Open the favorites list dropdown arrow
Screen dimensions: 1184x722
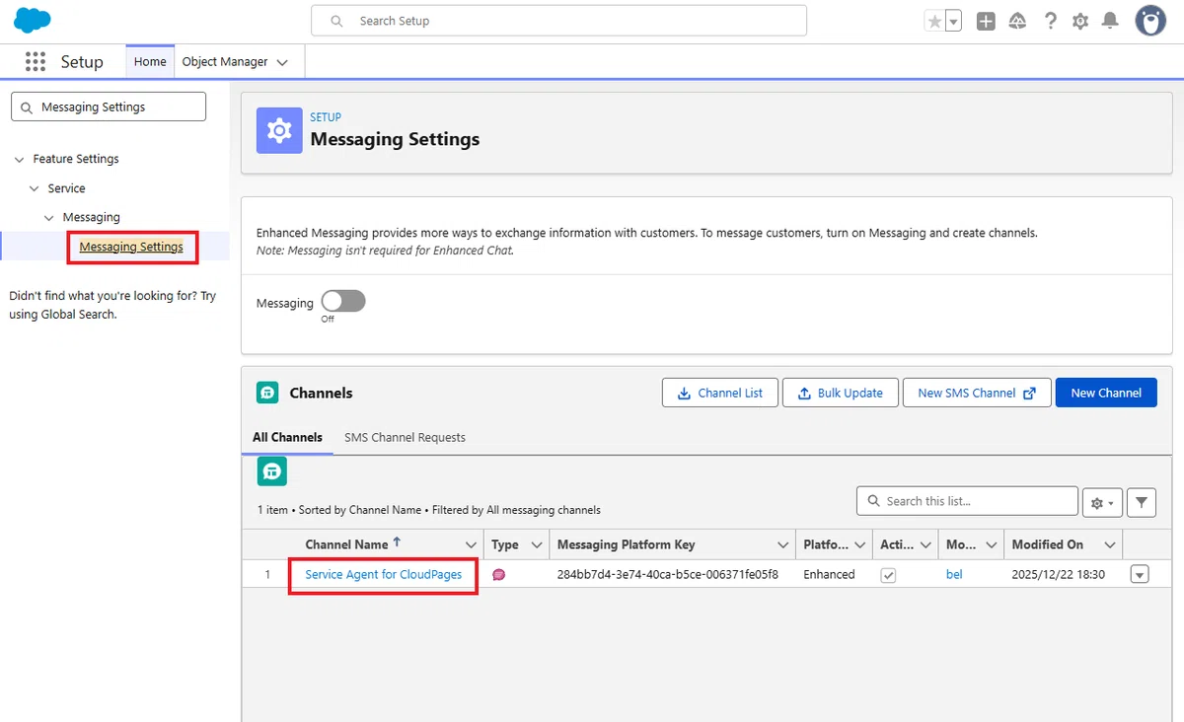point(953,21)
